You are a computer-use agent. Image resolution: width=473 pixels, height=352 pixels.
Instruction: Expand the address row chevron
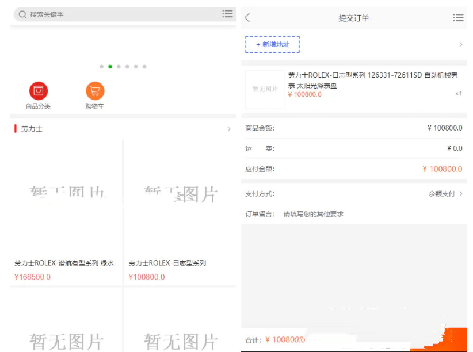click(461, 44)
